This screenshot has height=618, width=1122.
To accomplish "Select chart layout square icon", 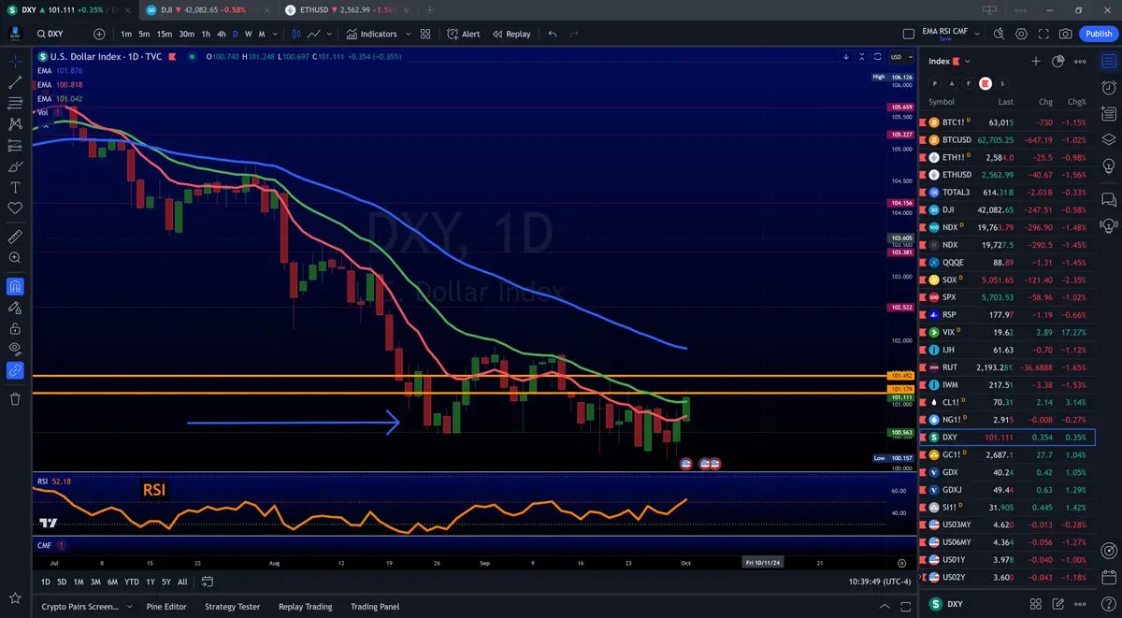I will coord(908,34).
